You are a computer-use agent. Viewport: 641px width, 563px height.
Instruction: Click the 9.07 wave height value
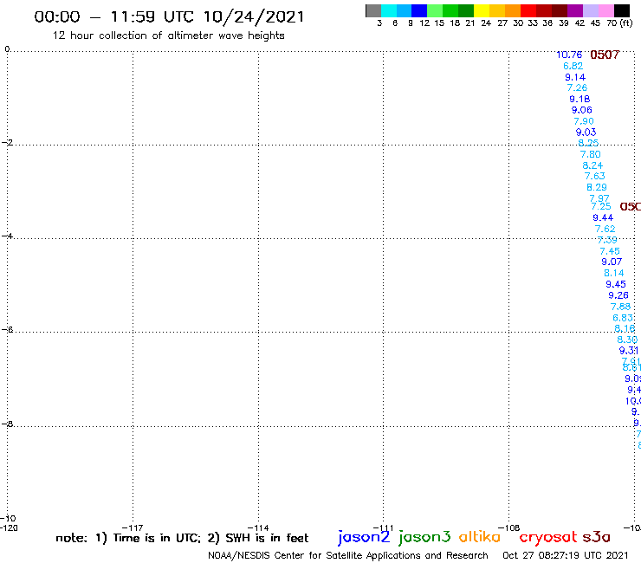612,262
